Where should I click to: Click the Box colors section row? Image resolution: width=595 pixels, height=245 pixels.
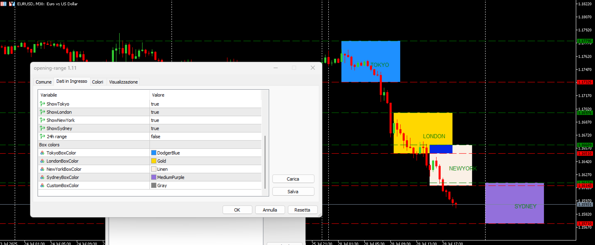pyautogui.click(x=150, y=145)
